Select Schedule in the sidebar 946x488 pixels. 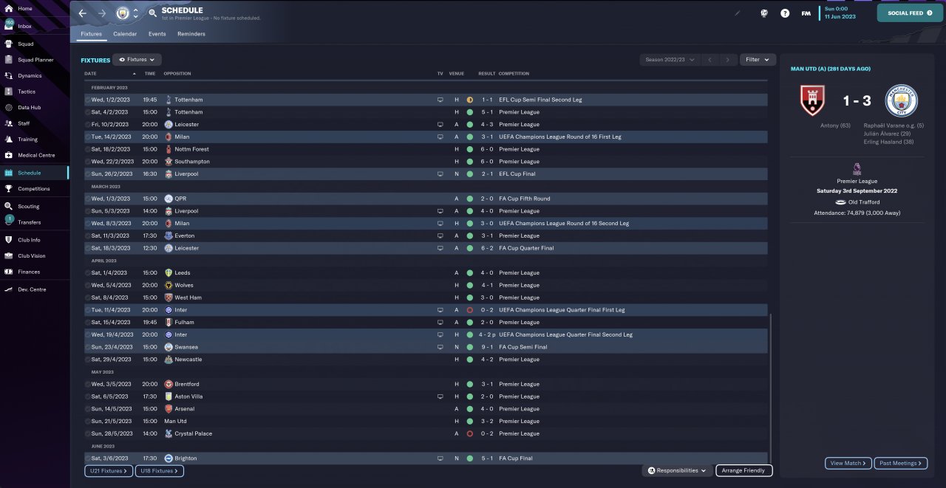pyautogui.click(x=34, y=173)
